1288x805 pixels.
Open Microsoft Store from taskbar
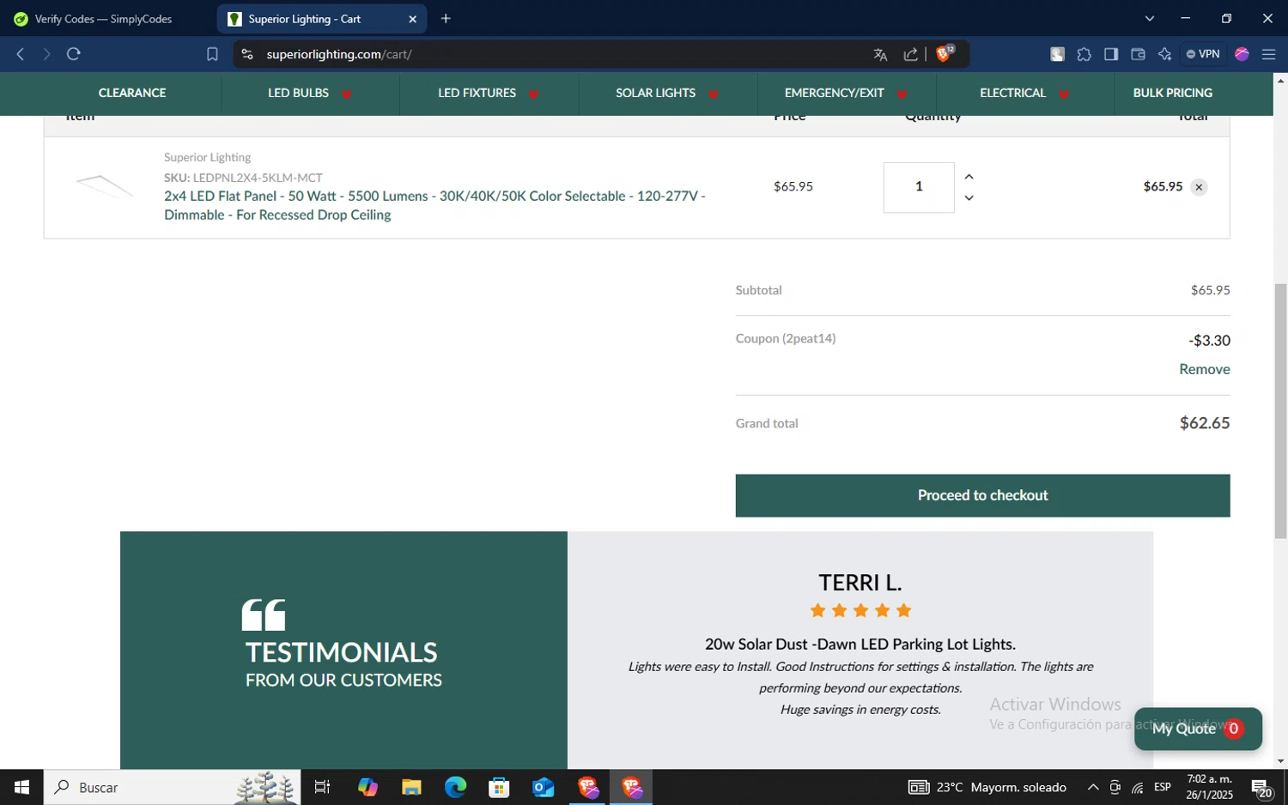[499, 787]
